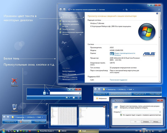This screenshot has height=133, width=167.
Task: Open Диспетчер устройств link
Action: pos(70,21)
